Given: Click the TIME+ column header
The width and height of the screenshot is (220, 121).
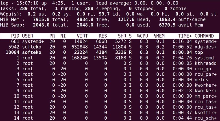Looking at the screenshot, I should [185, 36].
